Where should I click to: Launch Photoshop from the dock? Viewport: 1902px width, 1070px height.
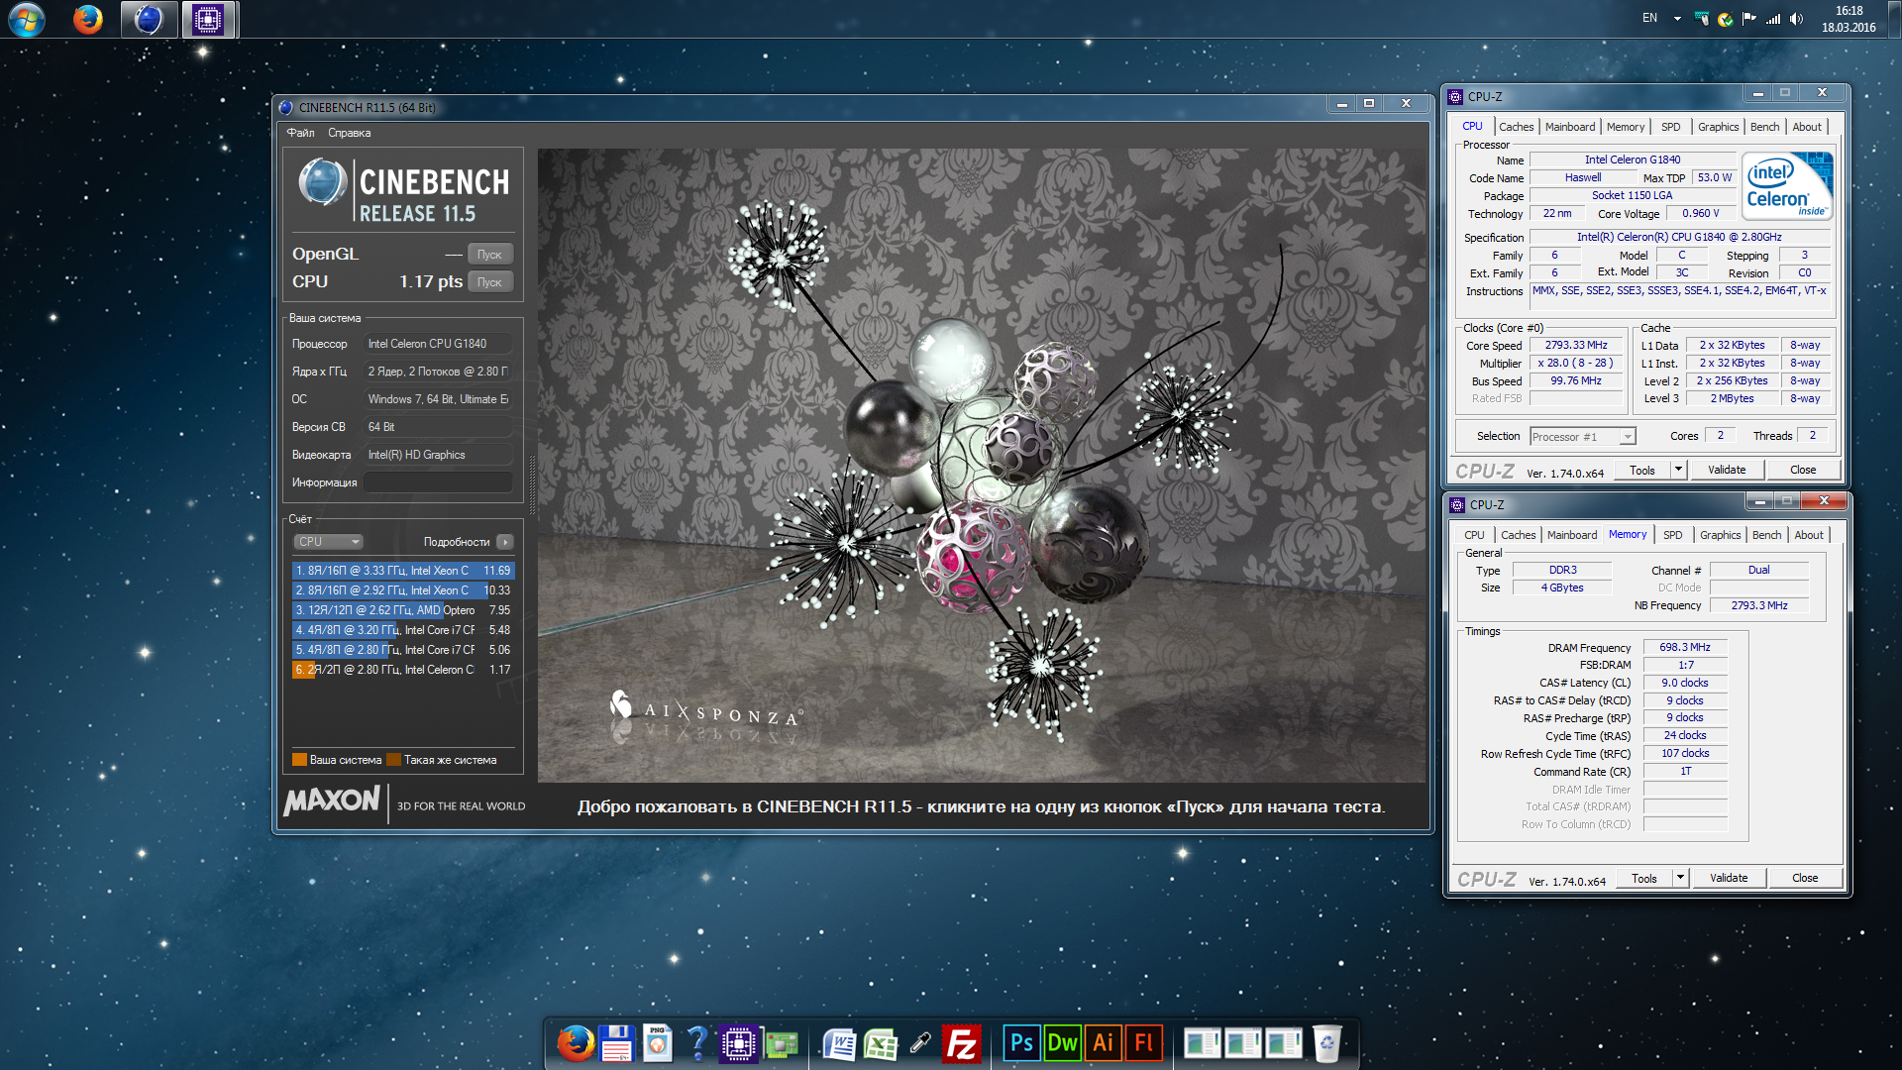1021,1042
